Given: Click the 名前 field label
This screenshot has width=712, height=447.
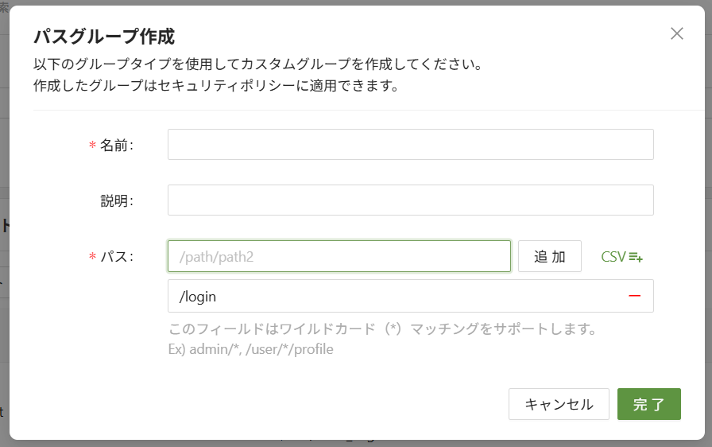Looking at the screenshot, I should pyautogui.click(x=116, y=146).
